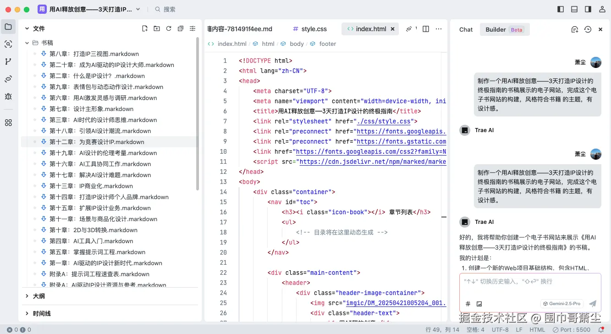Open the Extensions grid sidebar icon
This screenshot has height=334, width=611.
point(8,122)
